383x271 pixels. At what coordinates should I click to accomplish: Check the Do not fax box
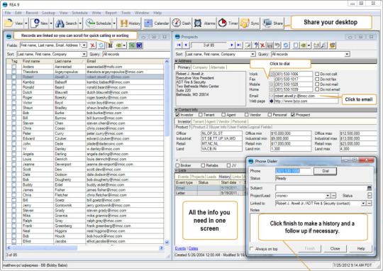[317, 79]
